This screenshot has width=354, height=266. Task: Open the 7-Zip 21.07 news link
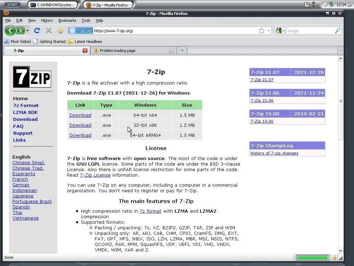(x=262, y=80)
